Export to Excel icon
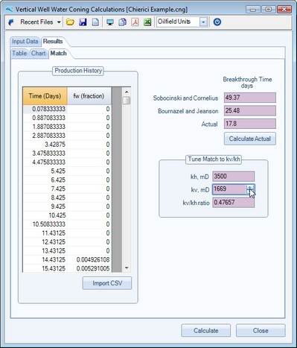 tap(147, 22)
